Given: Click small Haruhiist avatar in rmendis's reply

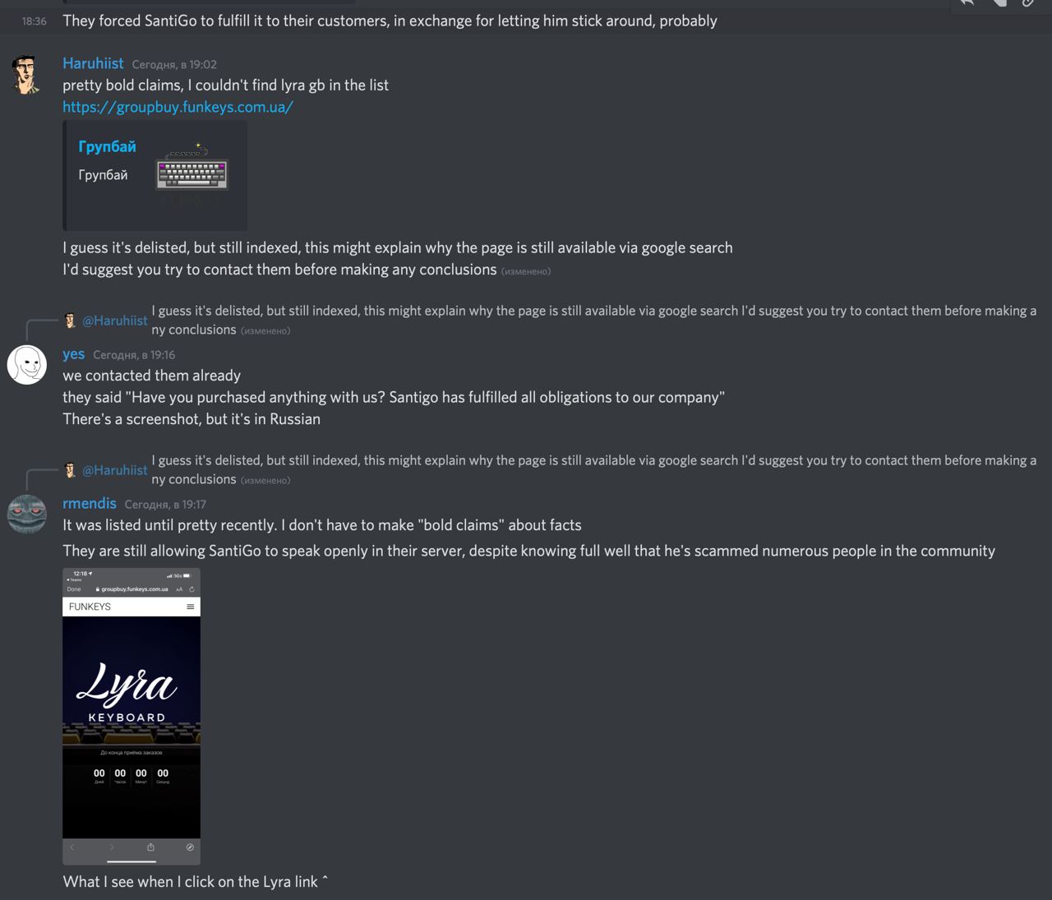Looking at the screenshot, I should tap(71, 470).
